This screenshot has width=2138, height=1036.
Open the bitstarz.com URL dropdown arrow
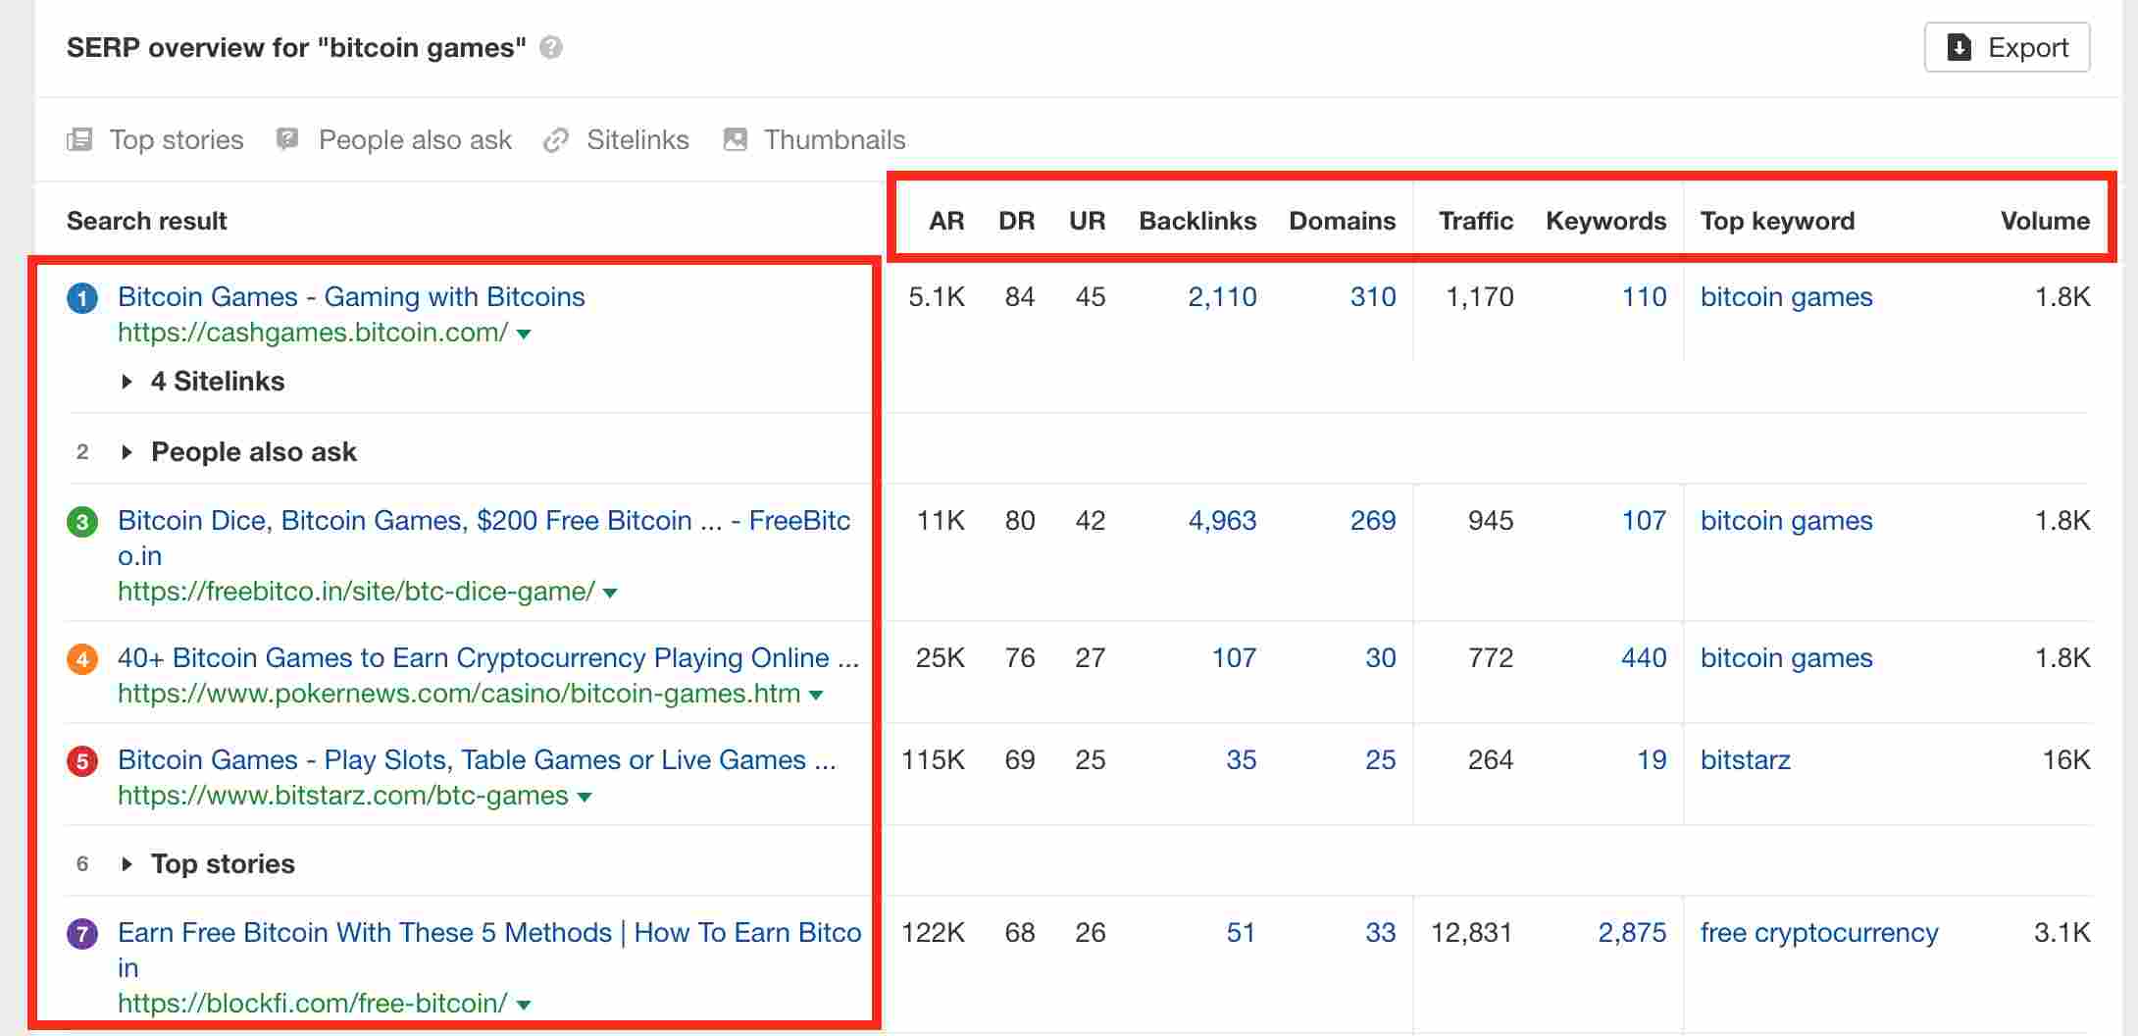tap(585, 798)
